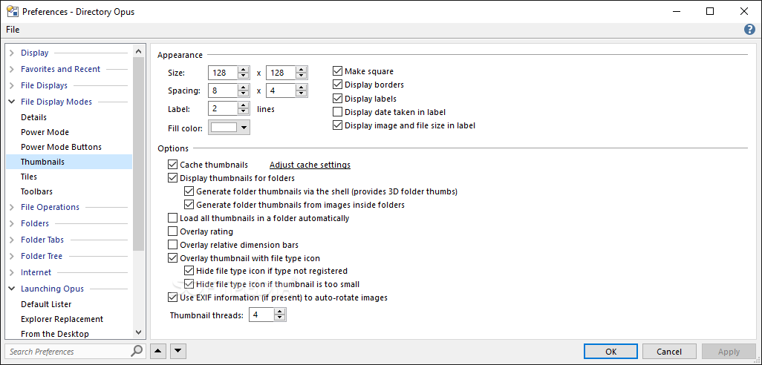
Task: Toggle Generate folder thumbnails from images inside folders
Action: point(189,205)
